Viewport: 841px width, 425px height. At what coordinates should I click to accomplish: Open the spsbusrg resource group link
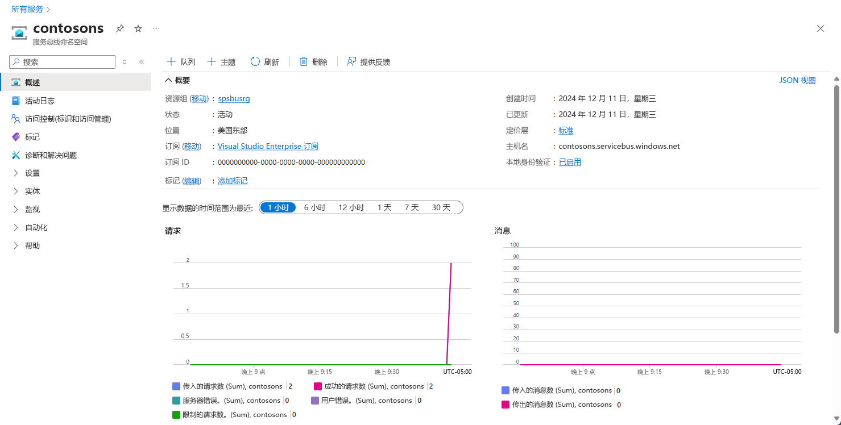pyautogui.click(x=234, y=98)
